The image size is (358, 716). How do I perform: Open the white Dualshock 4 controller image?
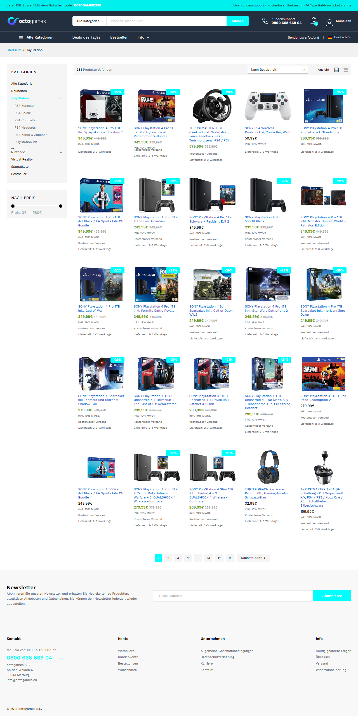click(x=268, y=106)
